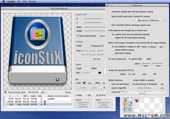The height and width of the screenshot is (119, 170).
Task: Select the orange external drive favorite
Action: [x=125, y=105]
